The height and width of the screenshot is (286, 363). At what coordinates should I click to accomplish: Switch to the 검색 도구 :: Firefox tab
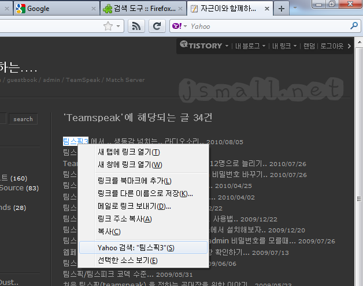point(143,9)
